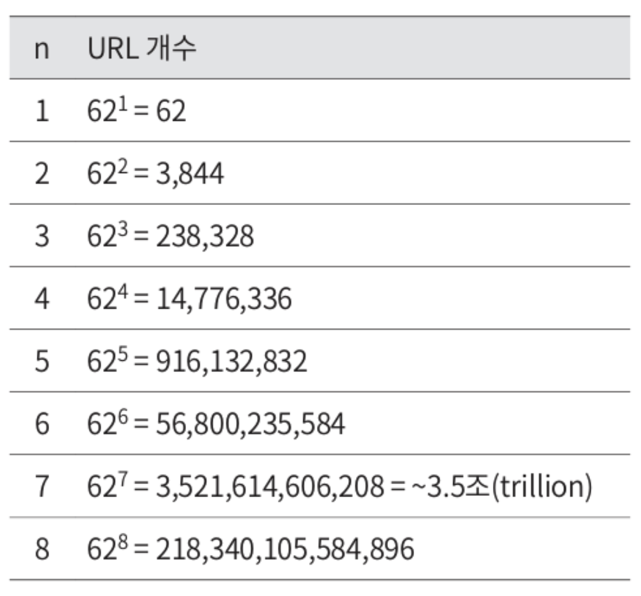
Task: Select the cell with n value 6
Action: pyautogui.click(x=41, y=425)
